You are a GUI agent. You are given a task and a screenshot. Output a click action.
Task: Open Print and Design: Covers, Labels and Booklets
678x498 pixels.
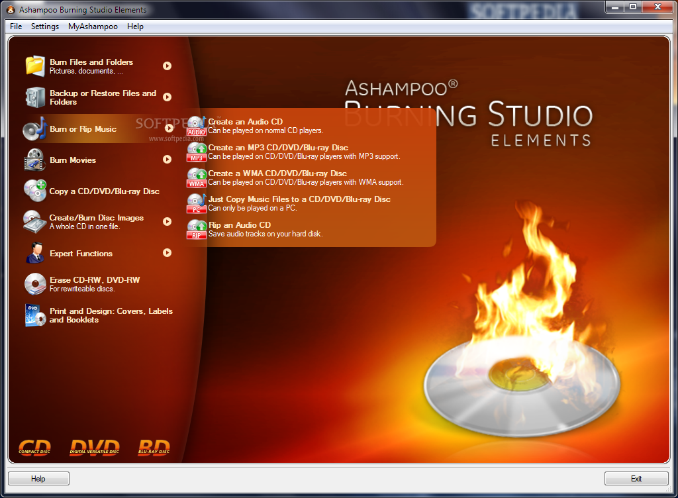pos(111,315)
